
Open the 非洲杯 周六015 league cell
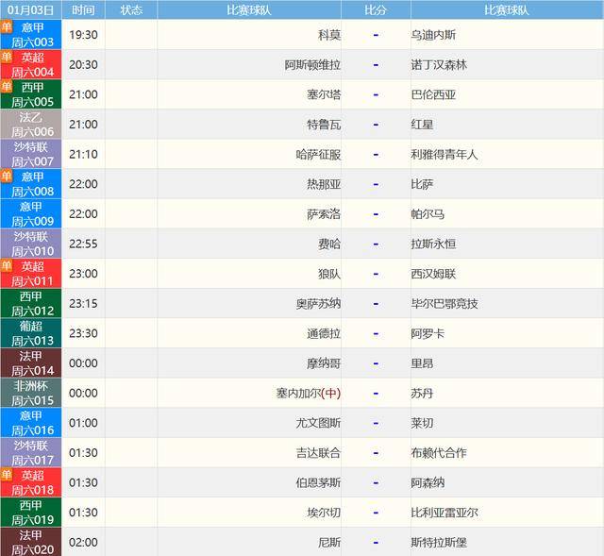31,393
